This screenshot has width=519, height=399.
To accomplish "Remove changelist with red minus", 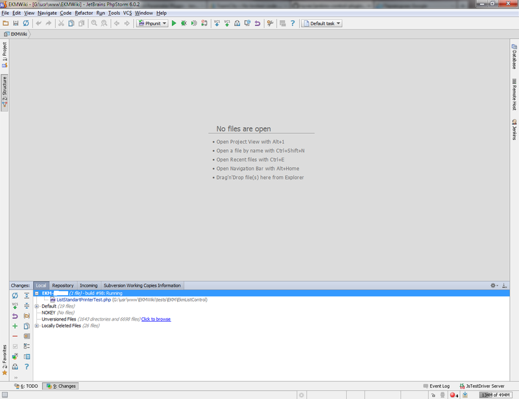I will (15, 336).
